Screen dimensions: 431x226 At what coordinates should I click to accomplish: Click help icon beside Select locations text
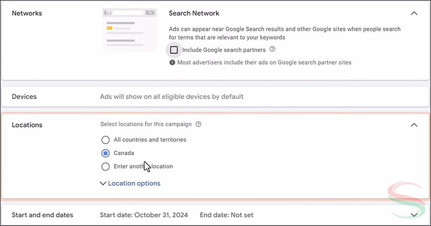[x=199, y=124]
